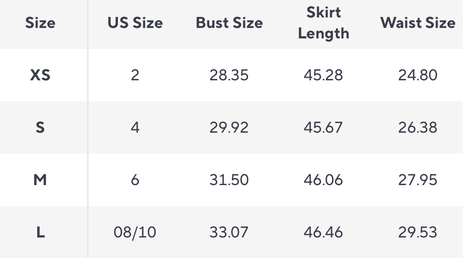Click skirt length value 46.06
This screenshot has height=258, width=463.
point(323,180)
